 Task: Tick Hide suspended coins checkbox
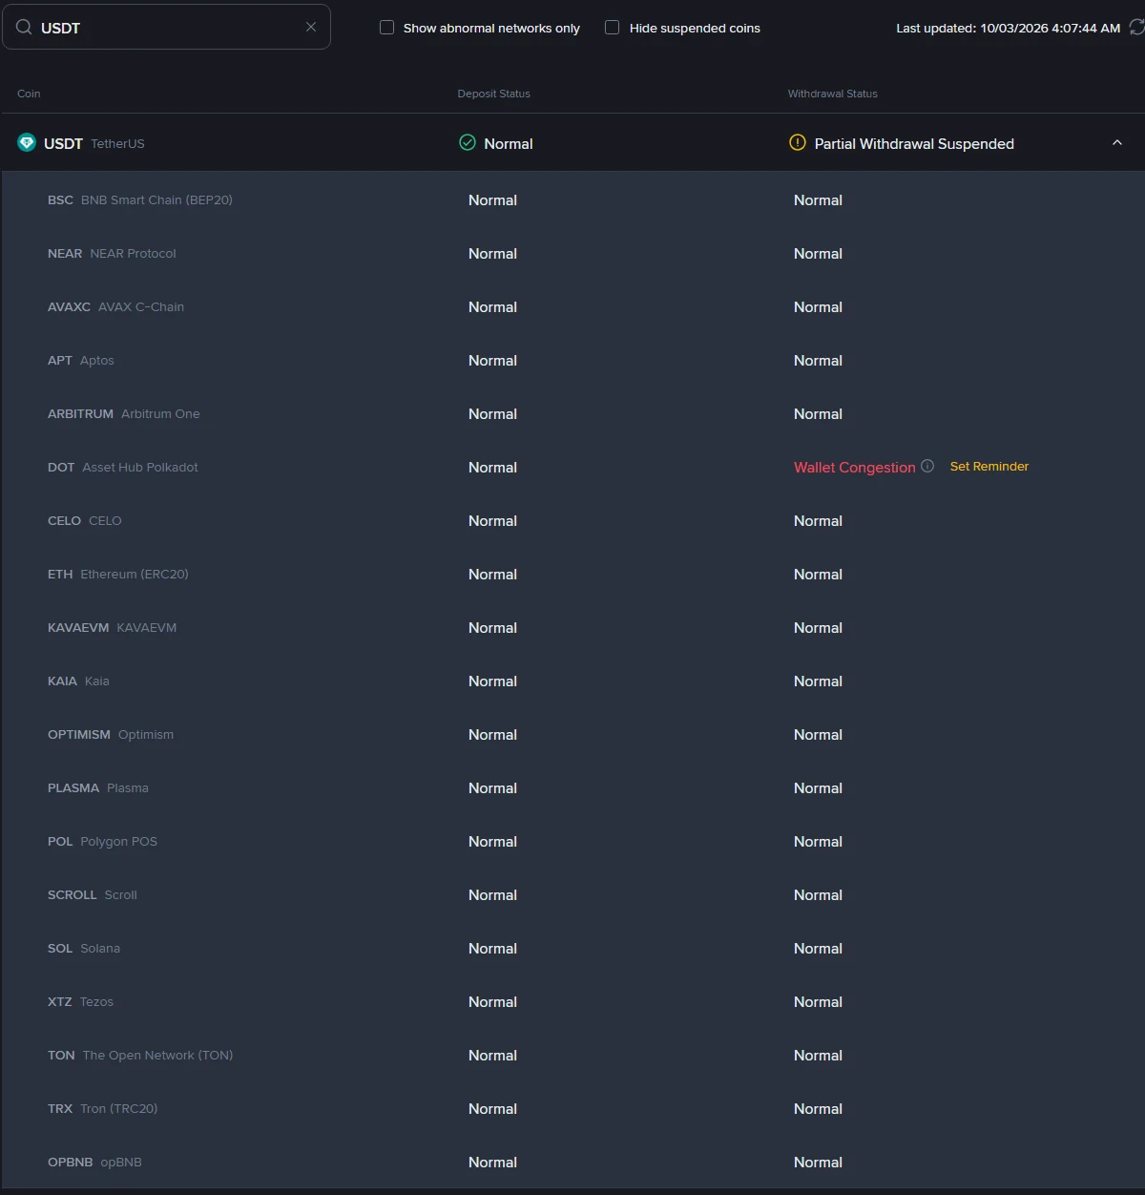tap(612, 28)
